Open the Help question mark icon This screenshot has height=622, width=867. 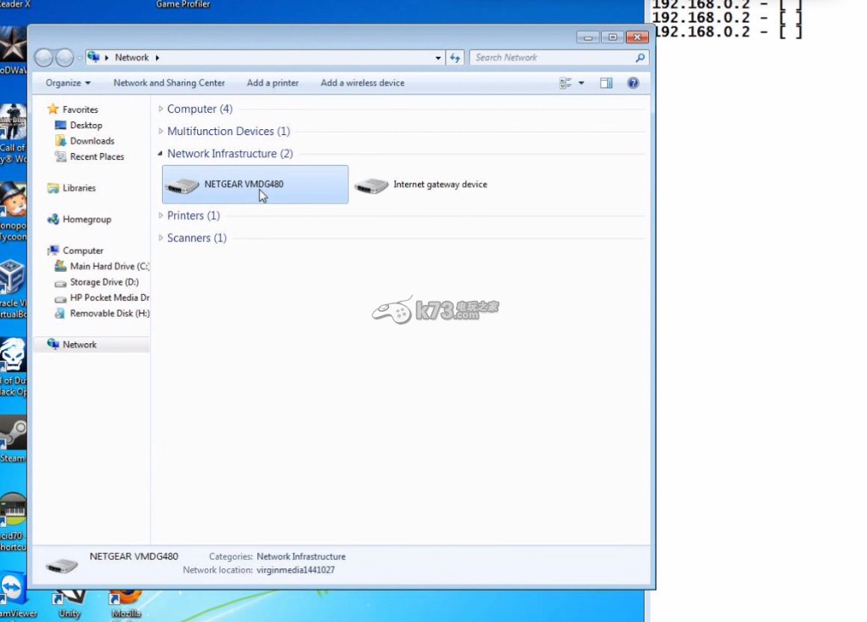pyautogui.click(x=633, y=83)
